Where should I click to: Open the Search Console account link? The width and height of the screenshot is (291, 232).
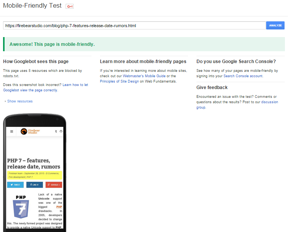pos(243,76)
